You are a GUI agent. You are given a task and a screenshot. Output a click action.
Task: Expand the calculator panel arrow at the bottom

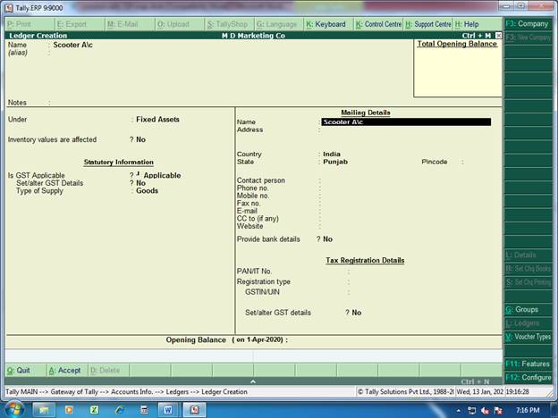(252, 381)
